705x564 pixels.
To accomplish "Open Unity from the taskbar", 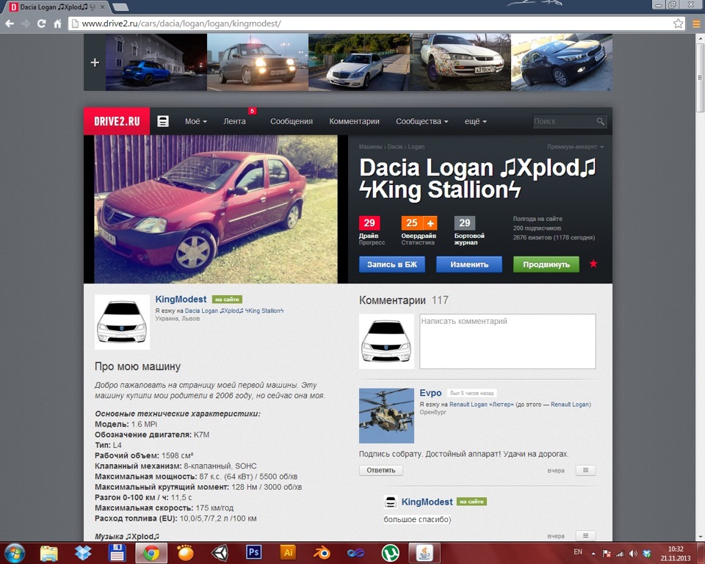I will click(220, 553).
